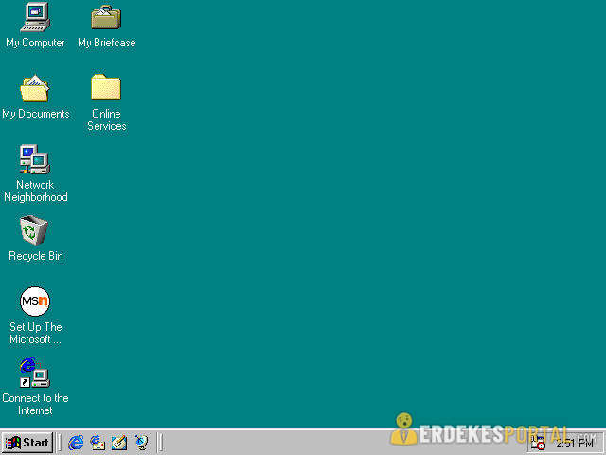This screenshot has height=455, width=606.
Task: Click the Task Scheduler tray icon
Action: [538, 443]
